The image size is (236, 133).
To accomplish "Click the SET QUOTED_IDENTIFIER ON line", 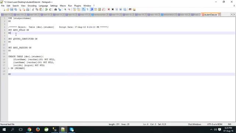I will click(x=23, y=39).
